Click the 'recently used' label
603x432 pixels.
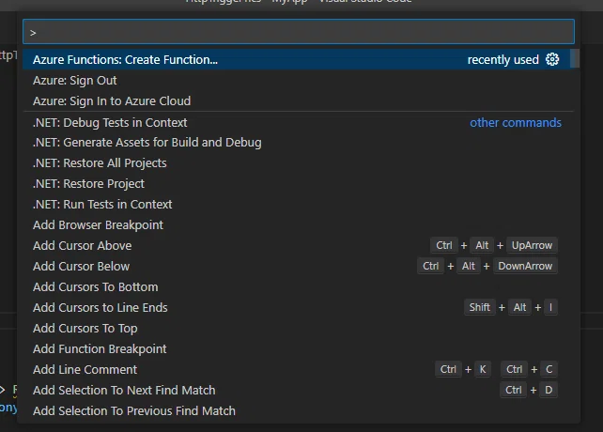click(502, 59)
